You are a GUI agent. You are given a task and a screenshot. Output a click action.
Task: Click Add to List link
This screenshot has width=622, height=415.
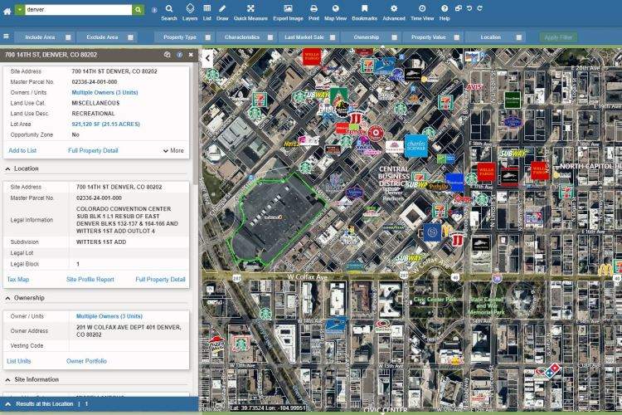click(22, 150)
